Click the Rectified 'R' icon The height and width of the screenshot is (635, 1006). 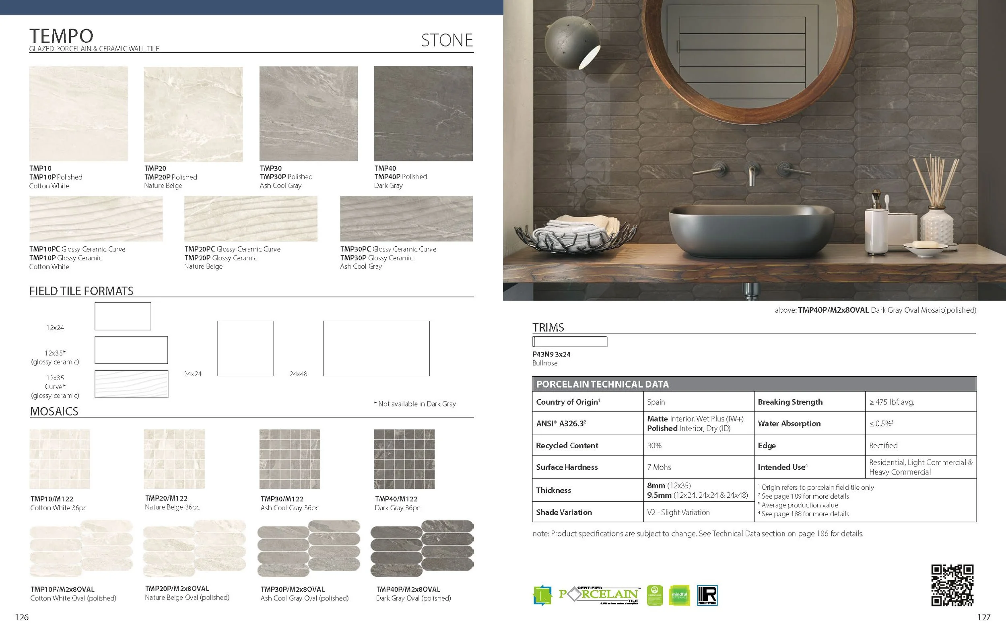707,595
